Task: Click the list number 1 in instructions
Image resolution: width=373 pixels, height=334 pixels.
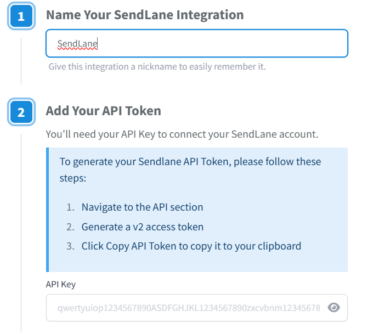Action: click(70, 207)
